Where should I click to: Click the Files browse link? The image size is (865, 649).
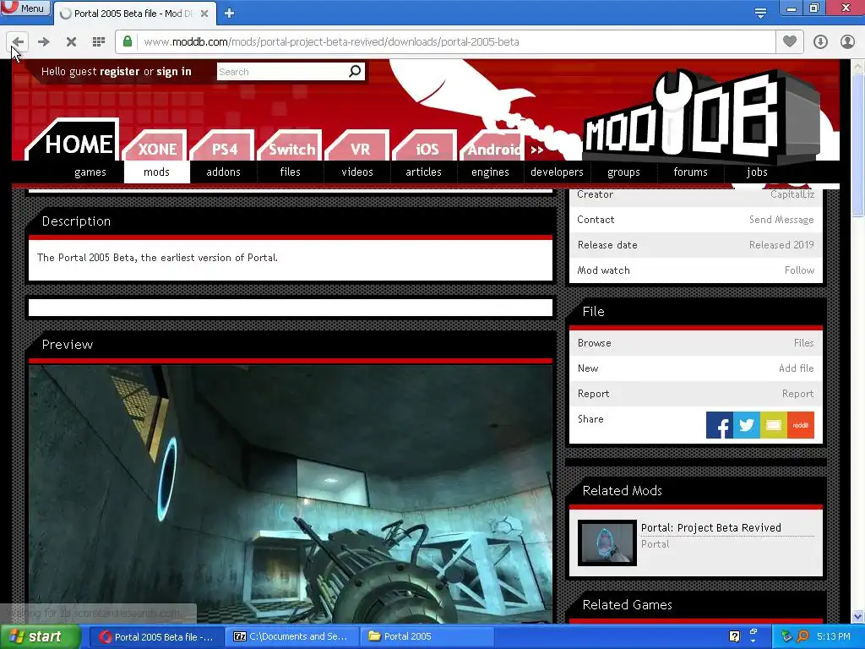804,343
